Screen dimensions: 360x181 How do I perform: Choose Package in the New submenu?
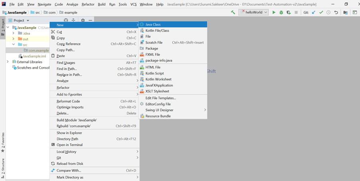173,48
